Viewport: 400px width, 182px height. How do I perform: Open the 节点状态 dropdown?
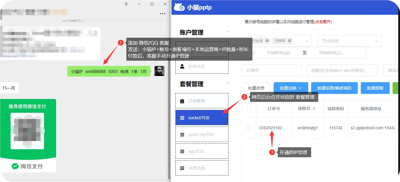pyautogui.click(x=350, y=41)
